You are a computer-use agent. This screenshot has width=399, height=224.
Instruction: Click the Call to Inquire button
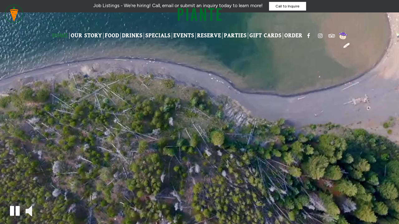click(x=288, y=6)
